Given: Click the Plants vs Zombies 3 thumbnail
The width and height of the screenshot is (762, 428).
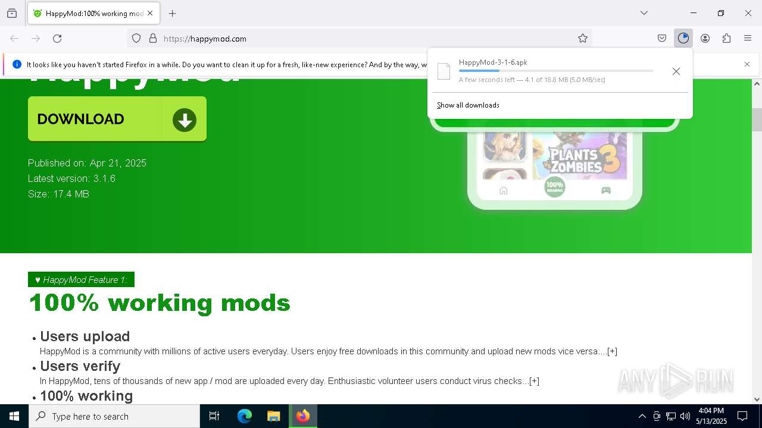Looking at the screenshot, I should click(579, 155).
